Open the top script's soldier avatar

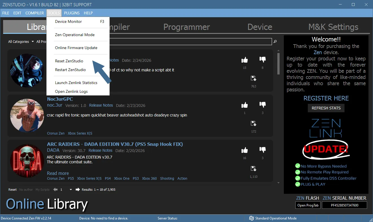[x=27, y=71]
